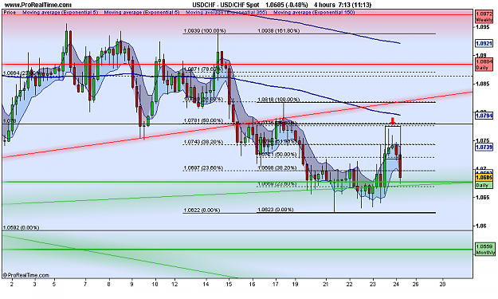Click date 10 on the time axis

[x=155, y=284]
